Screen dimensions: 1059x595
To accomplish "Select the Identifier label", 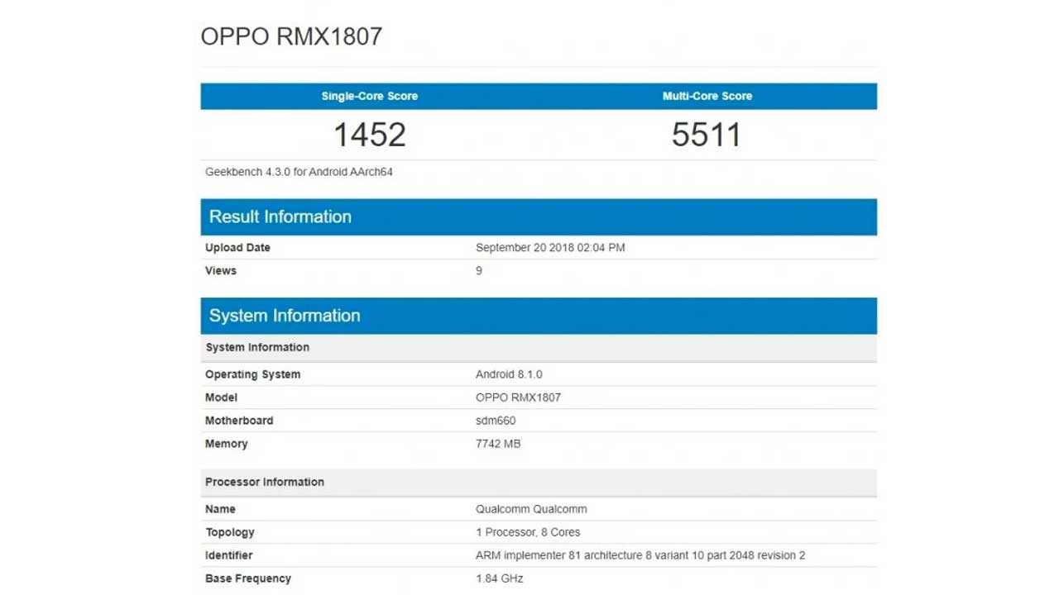I will point(229,555).
